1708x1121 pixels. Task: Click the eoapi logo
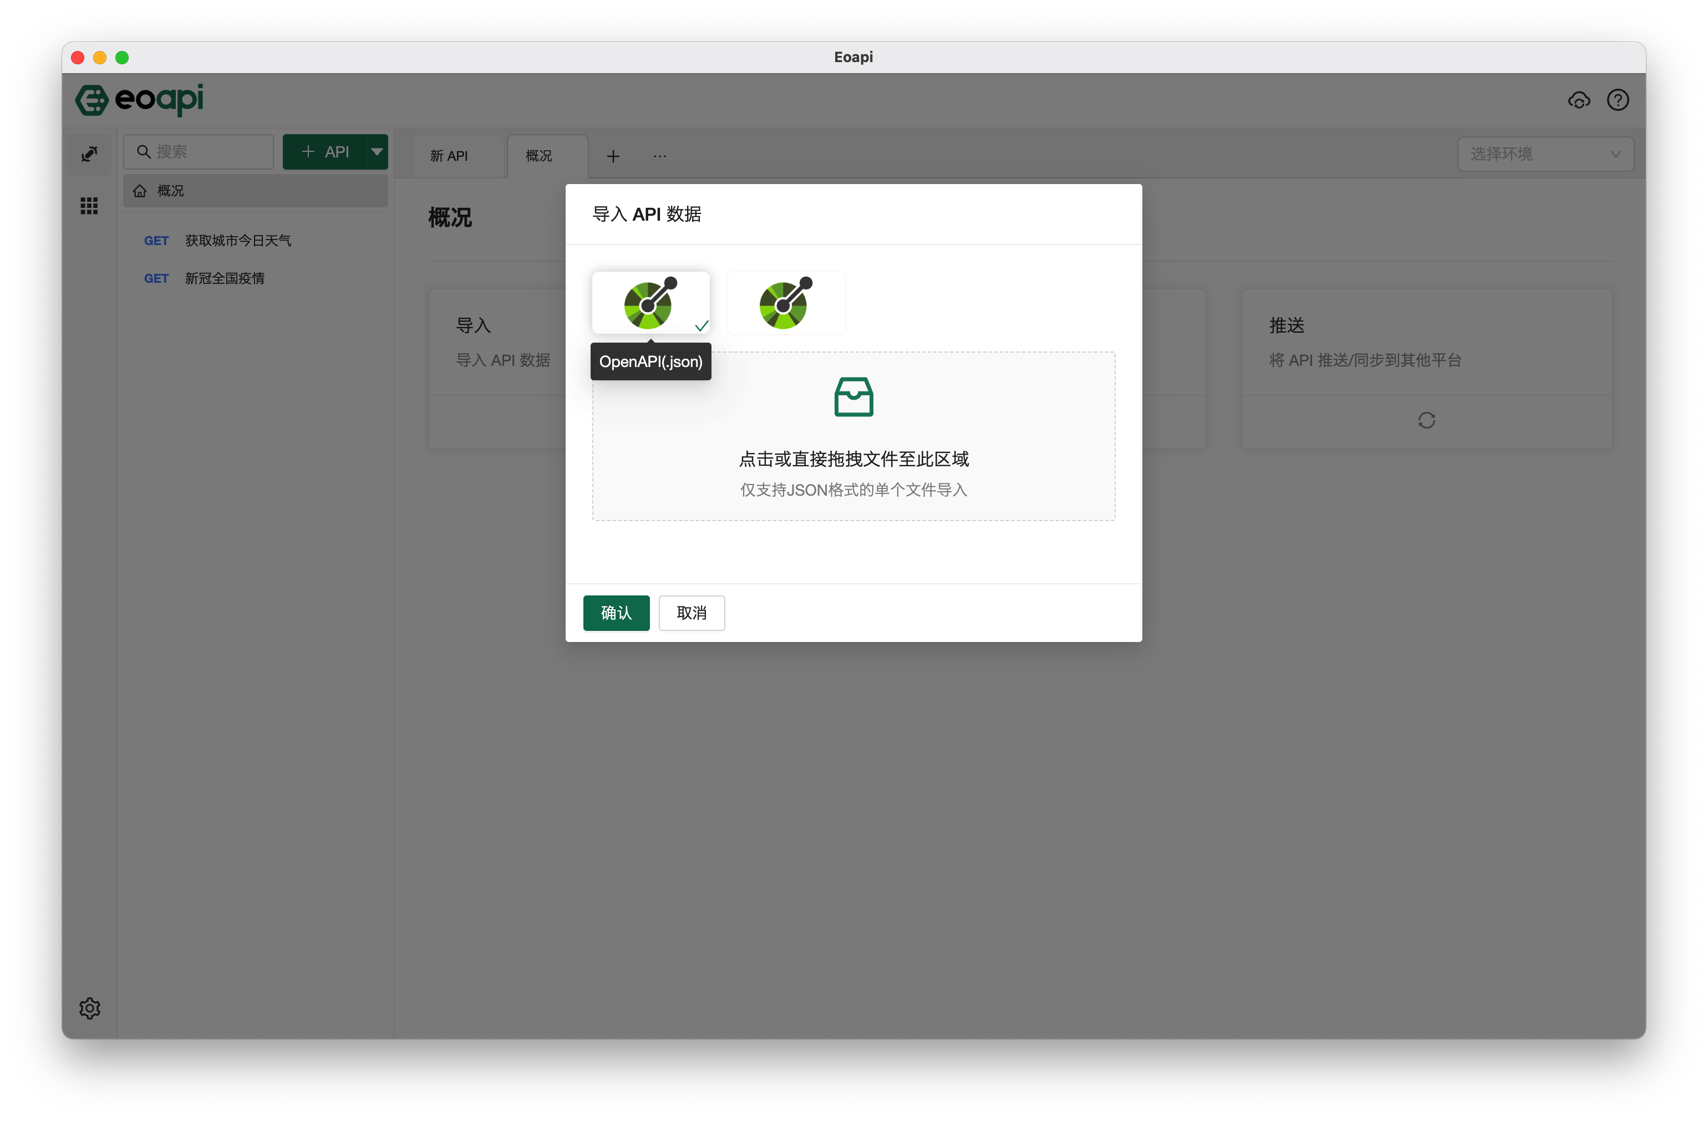click(140, 99)
